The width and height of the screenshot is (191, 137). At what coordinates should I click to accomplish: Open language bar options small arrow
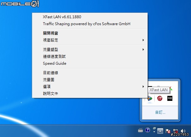[x=154, y=132]
